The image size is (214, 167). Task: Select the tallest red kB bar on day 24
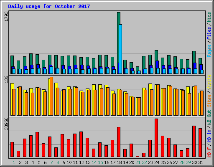point(156,138)
